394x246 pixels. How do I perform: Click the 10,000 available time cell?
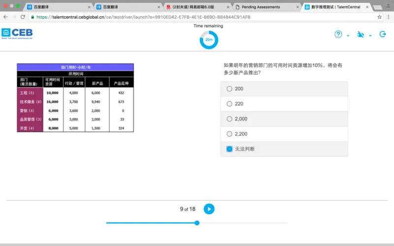pyautogui.click(x=52, y=93)
